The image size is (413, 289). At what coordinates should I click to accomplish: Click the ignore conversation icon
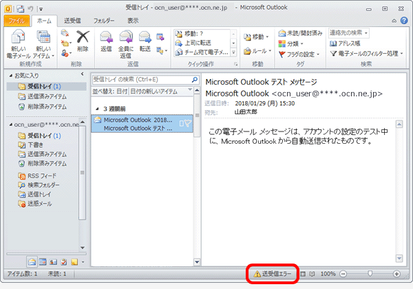click(65, 33)
